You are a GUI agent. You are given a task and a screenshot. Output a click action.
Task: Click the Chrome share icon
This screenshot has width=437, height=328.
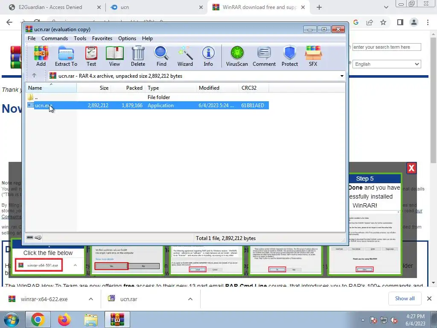coord(370,22)
